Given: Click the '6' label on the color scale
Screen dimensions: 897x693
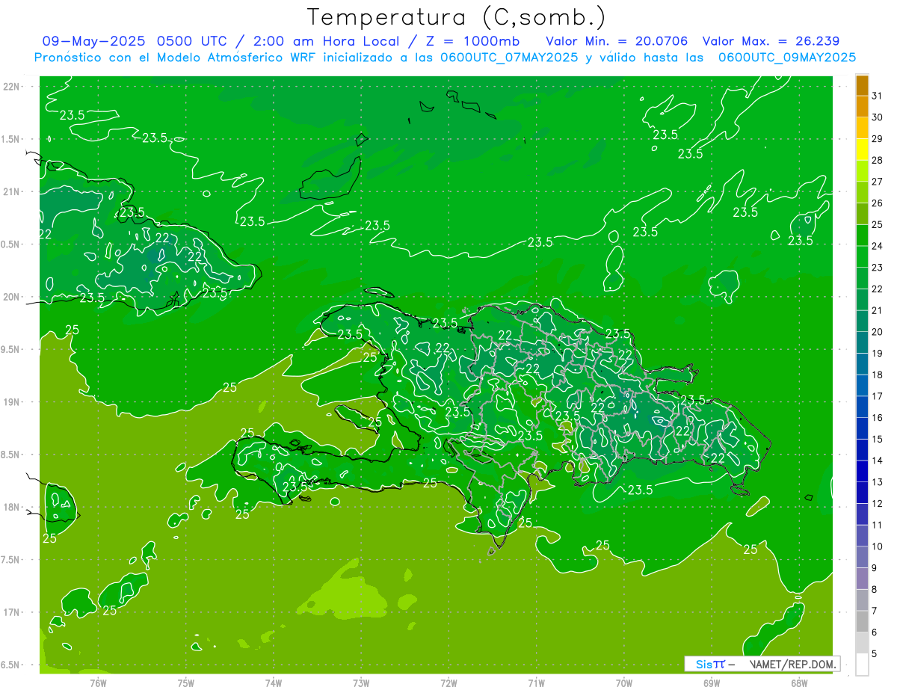Looking at the screenshot, I should [875, 632].
